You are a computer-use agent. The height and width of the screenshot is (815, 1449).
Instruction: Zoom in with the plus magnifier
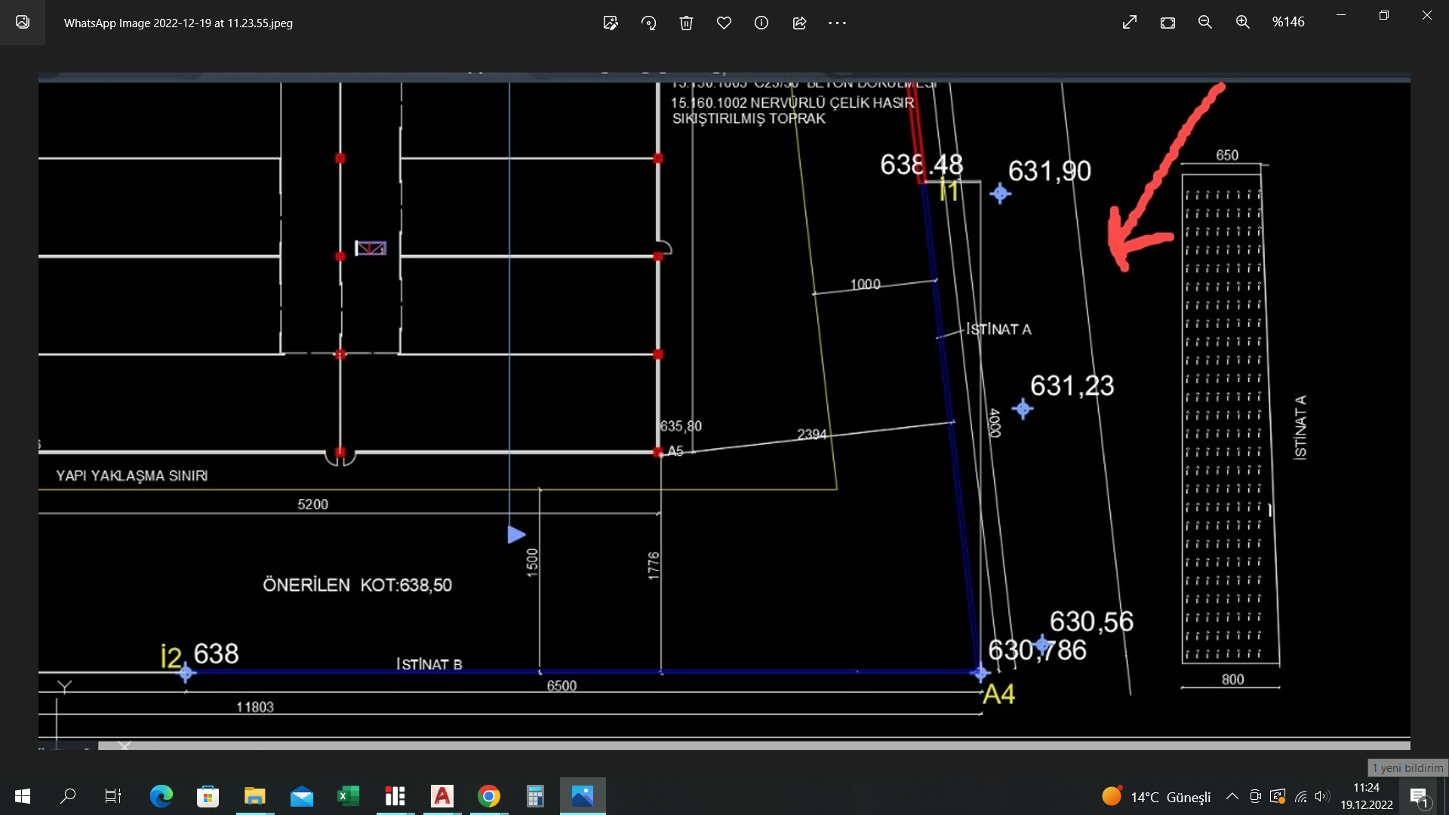tap(1243, 23)
